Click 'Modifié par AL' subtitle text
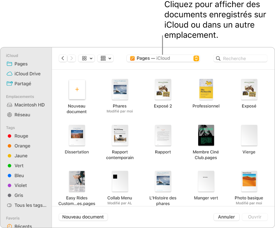This screenshot has width=275, height=228. point(120,203)
